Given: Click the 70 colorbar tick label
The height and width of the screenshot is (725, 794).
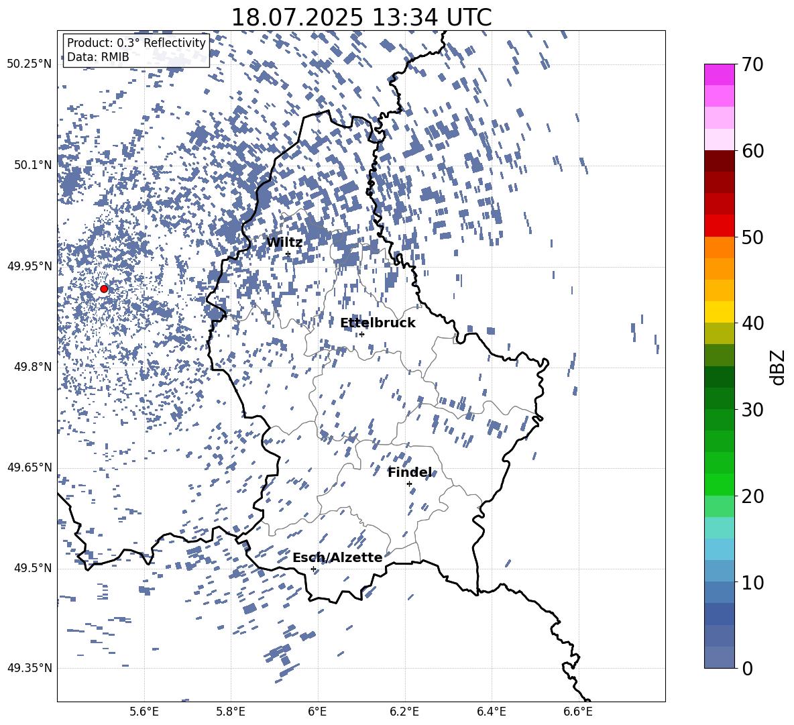Looking at the screenshot, I should pyautogui.click(x=752, y=64).
